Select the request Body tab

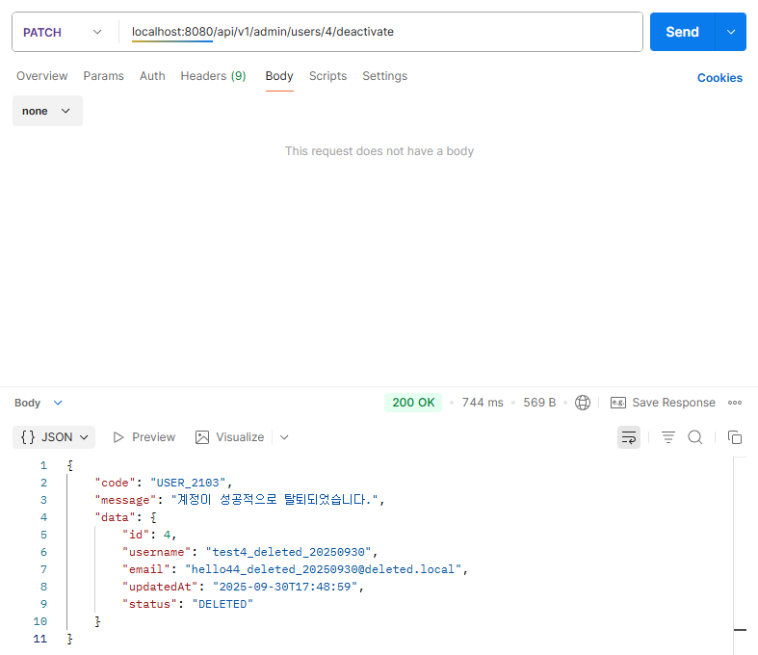(x=279, y=76)
